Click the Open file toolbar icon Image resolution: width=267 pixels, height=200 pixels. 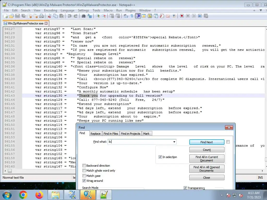click(11, 16)
